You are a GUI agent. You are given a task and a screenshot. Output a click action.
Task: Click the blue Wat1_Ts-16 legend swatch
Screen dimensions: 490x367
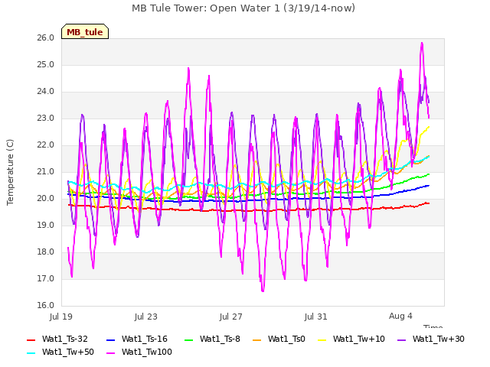point(111,339)
